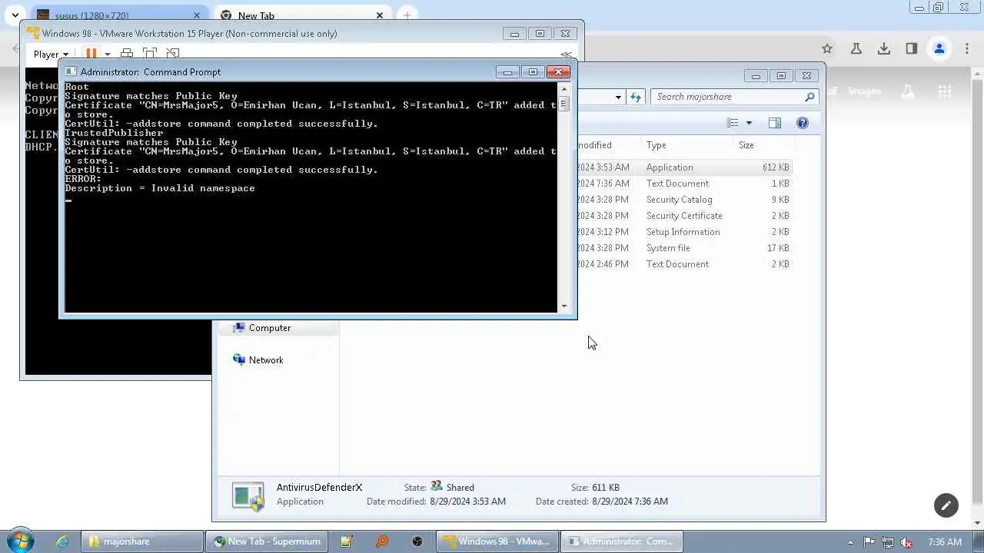Viewport: 984px width, 553px height.
Task: Show hidden tray icons arrow
Action: 850,542
